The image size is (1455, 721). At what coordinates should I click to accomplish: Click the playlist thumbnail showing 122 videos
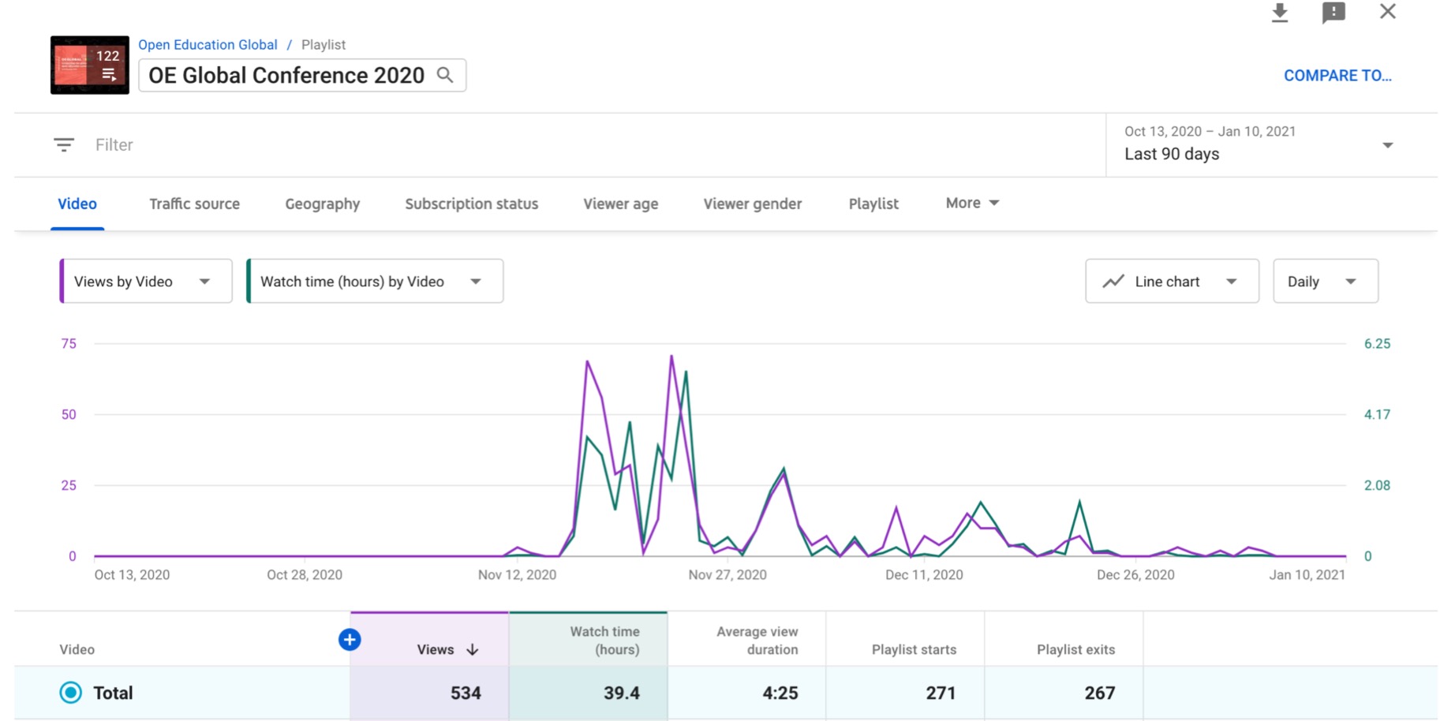click(x=88, y=65)
